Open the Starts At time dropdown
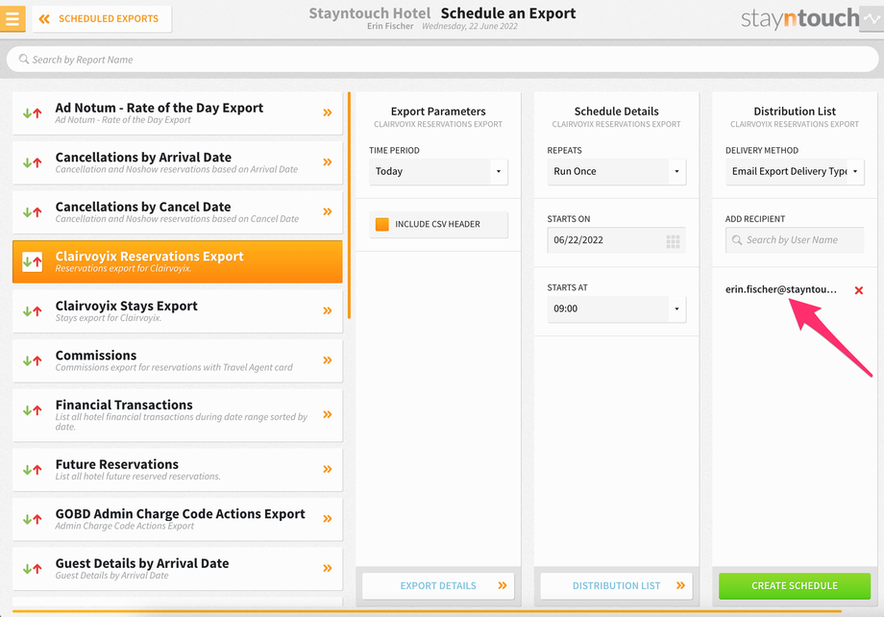This screenshot has width=884, height=617. pos(616,309)
